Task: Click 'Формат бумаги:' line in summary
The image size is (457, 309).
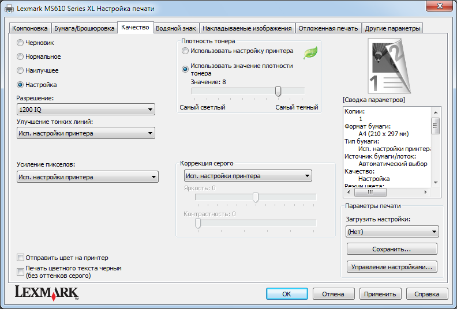Action: pyautogui.click(x=368, y=126)
